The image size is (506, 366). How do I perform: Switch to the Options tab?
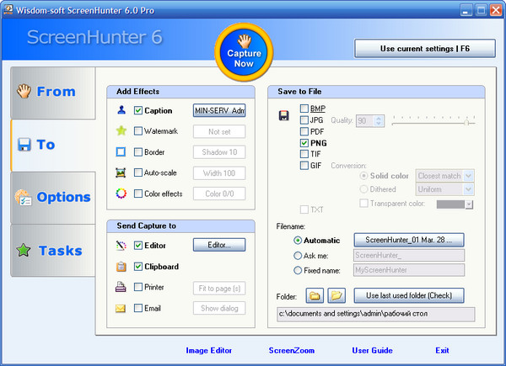coord(52,197)
